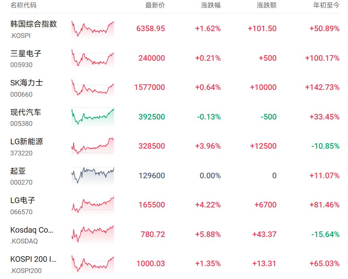The width and height of the screenshot is (348, 279).
Task: View the LG电子 sparkline chart
Action: click(x=93, y=205)
